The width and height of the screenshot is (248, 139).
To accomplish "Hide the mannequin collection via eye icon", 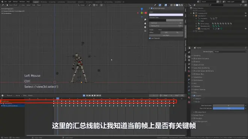I will [x=246, y=13].
